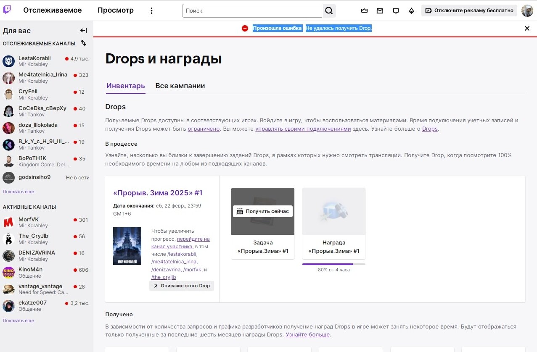Click ekatze007 channel avatar

click(9, 306)
